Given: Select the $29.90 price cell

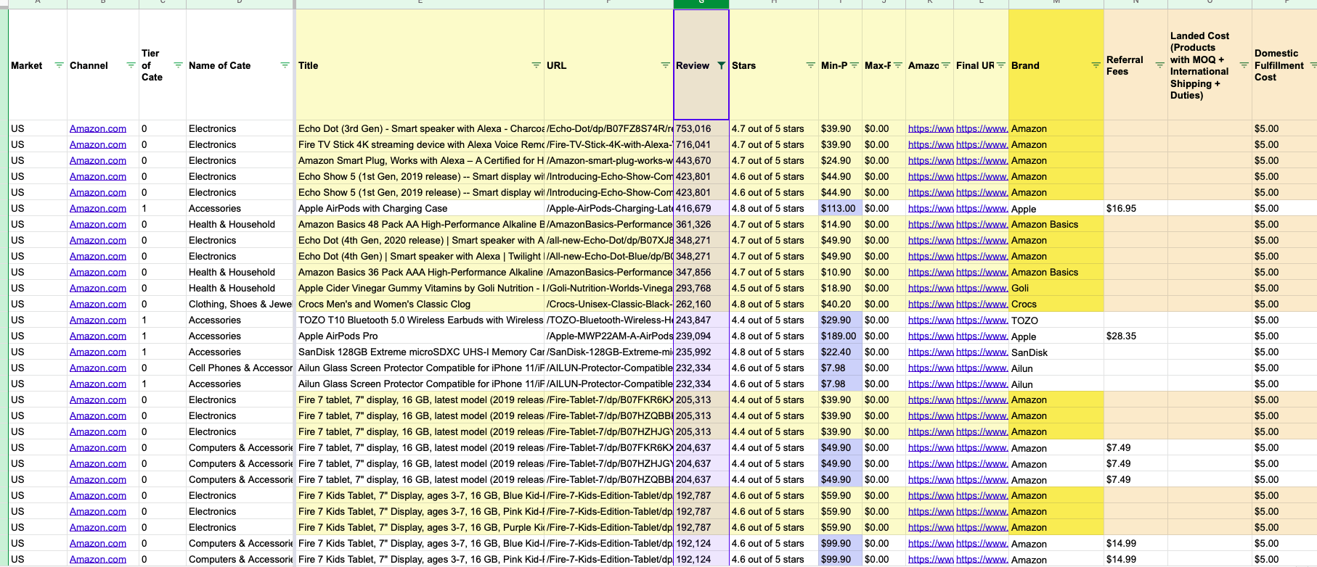Looking at the screenshot, I should pyautogui.click(x=840, y=320).
